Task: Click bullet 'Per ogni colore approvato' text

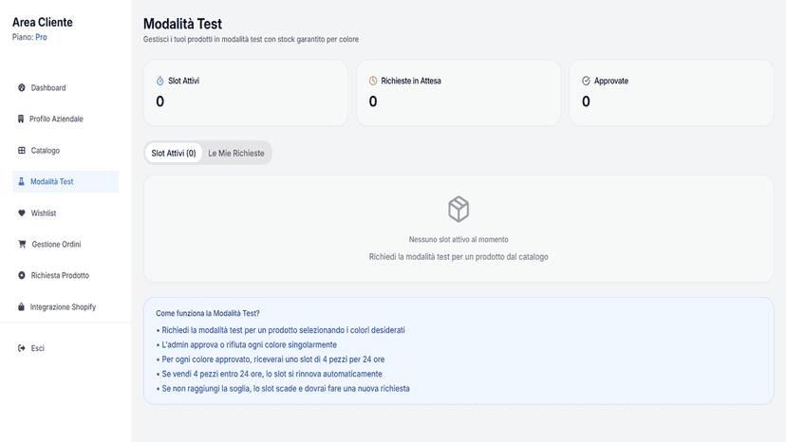Action: [x=271, y=359]
